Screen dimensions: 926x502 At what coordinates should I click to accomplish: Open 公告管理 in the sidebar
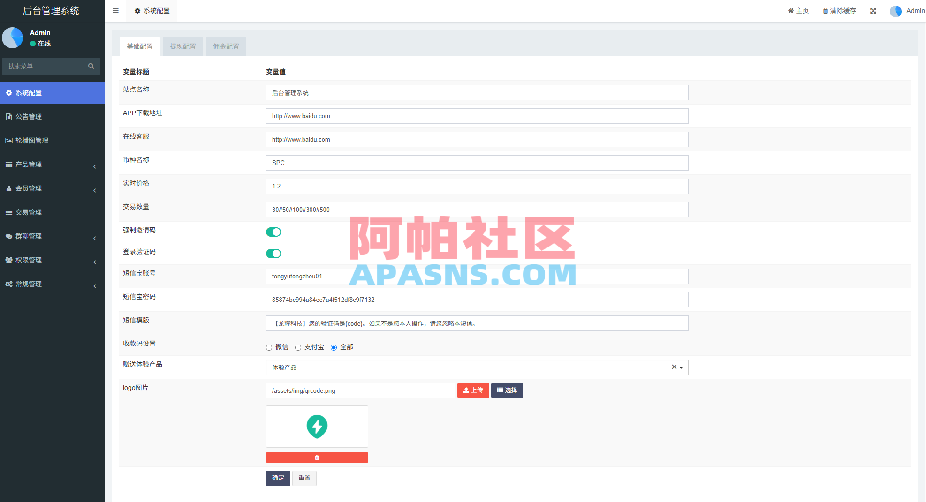pos(29,116)
